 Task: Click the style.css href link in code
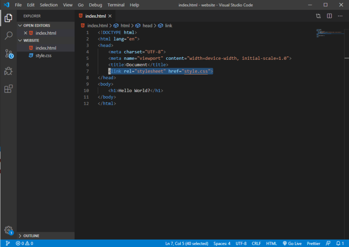pyautogui.click(x=196, y=71)
